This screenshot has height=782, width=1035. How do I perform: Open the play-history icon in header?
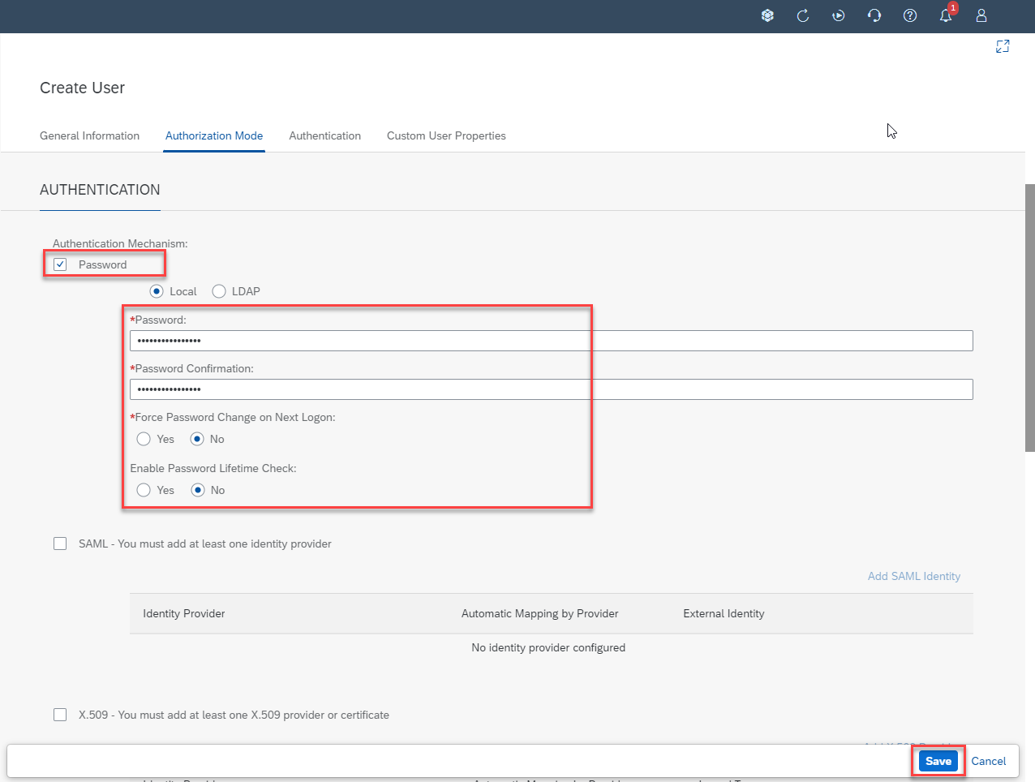point(839,15)
